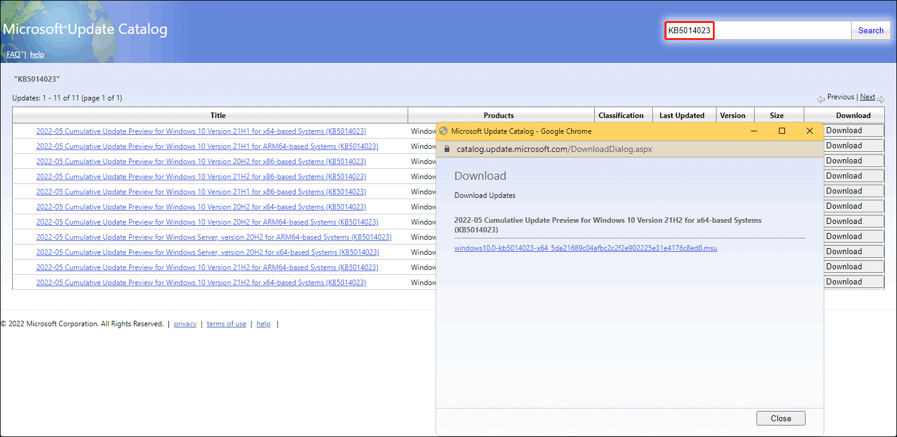Open Windows Server 20H2 ARM64-based update link

click(214, 237)
